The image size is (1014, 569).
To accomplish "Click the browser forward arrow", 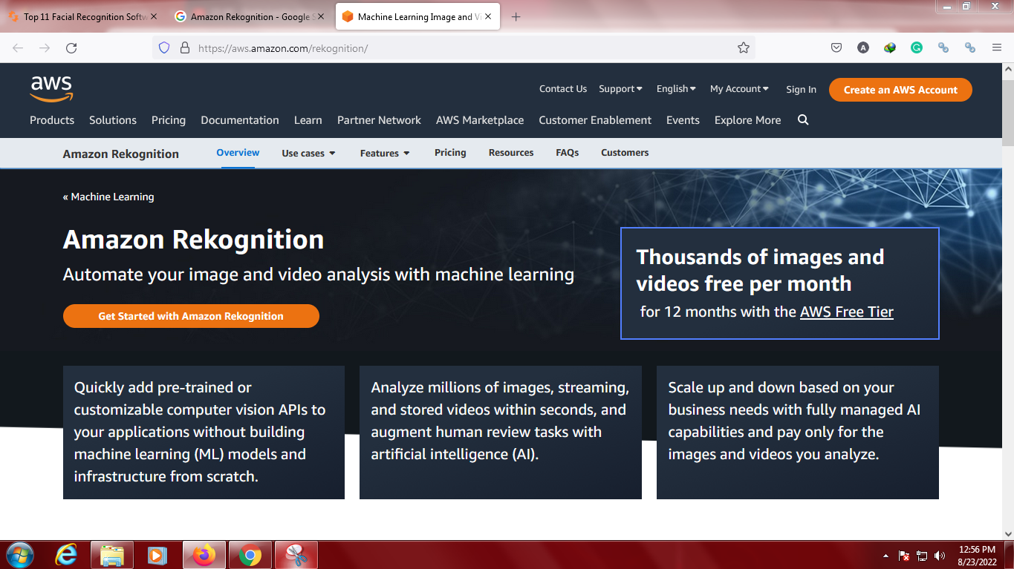I will point(45,48).
